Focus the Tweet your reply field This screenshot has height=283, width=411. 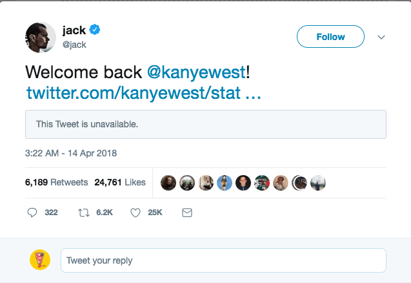click(x=223, y=260)
